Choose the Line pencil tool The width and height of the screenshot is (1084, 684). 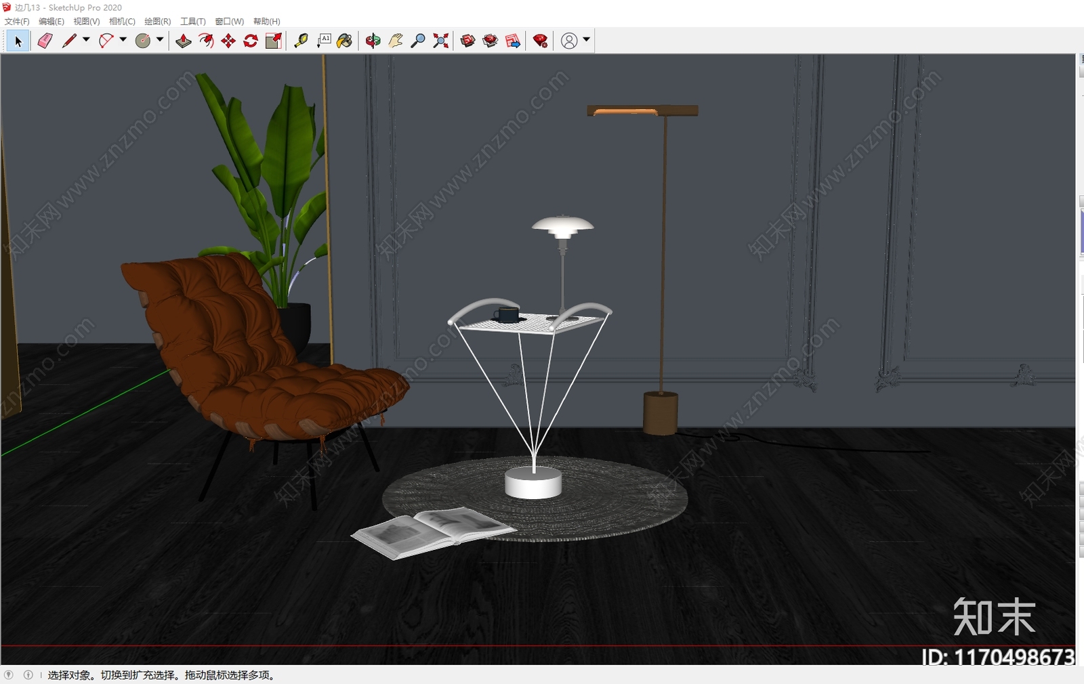pos(69,41)
